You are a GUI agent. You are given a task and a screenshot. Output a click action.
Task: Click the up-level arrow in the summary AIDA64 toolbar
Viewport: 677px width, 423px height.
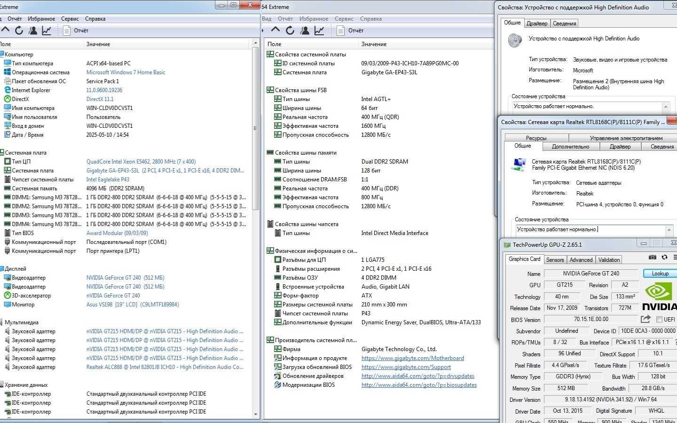click(x=5, y=30)
